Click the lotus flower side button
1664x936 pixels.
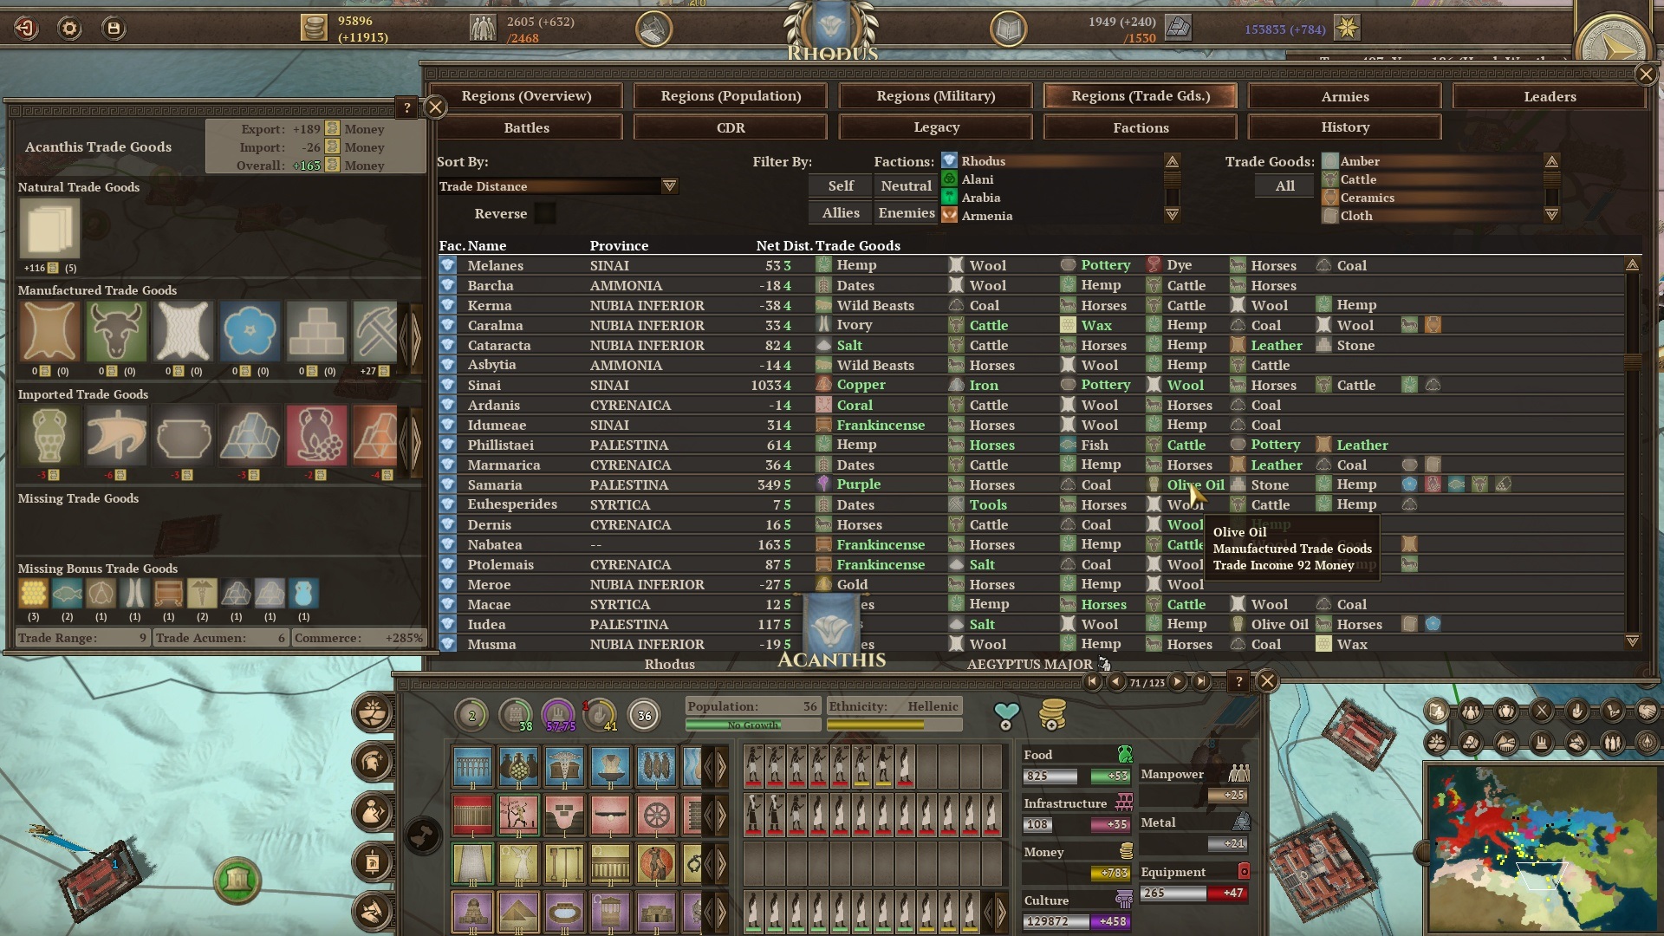(374, 712)
